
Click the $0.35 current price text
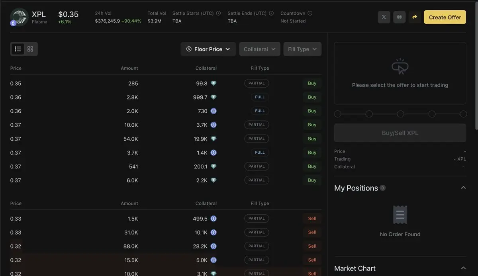pos(69,14)
